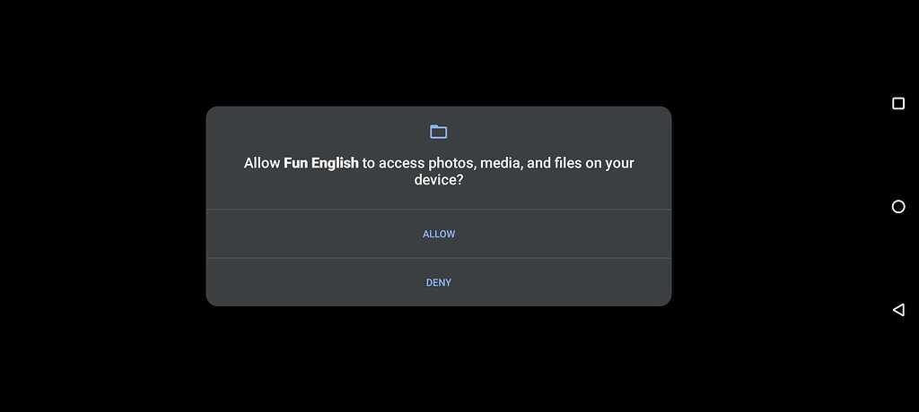
Task: Click the black background above the dialog
Action: [438, 53]
